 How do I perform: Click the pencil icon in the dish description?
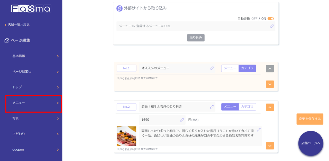(x=259, y=130)
